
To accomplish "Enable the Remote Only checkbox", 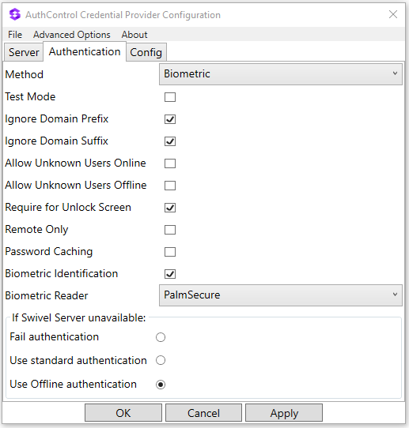I will coord(170,230).
